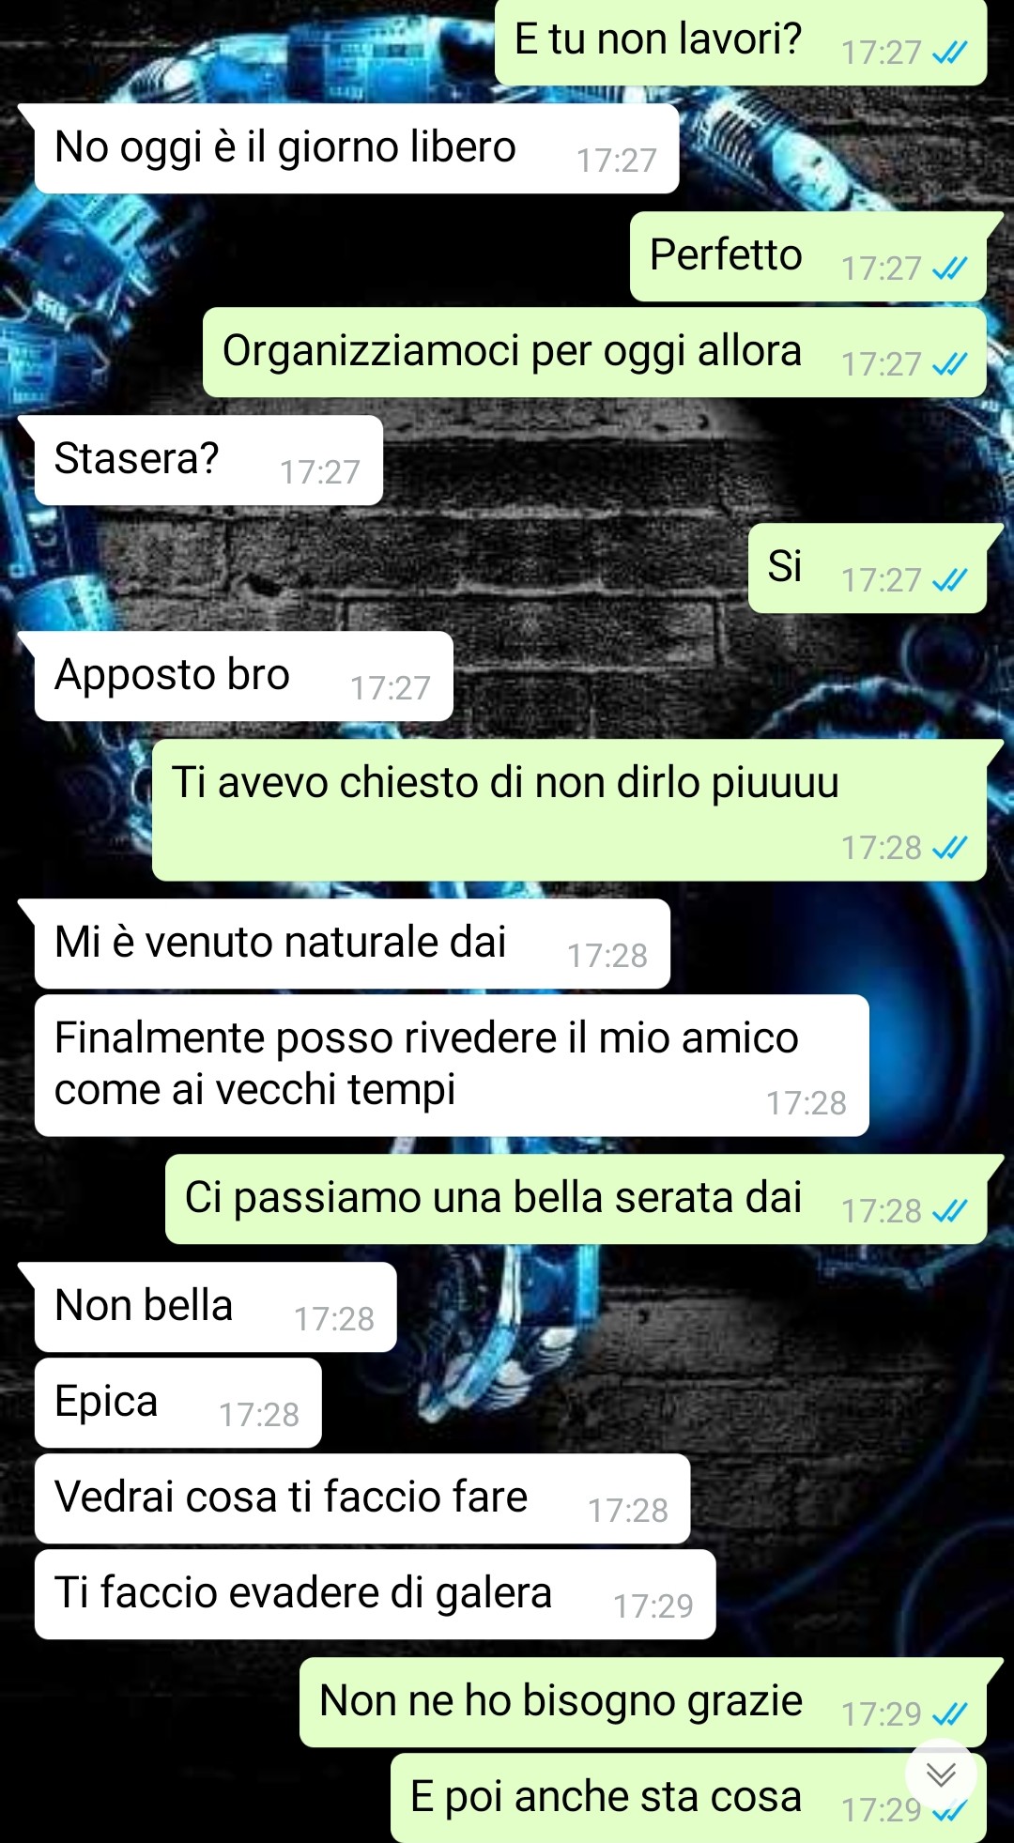This screenshot has width=1014, height=1843.
Task: Click the read ticks on 'Organizziamoci per oggi allora'
Action: (x=949, y=365)
